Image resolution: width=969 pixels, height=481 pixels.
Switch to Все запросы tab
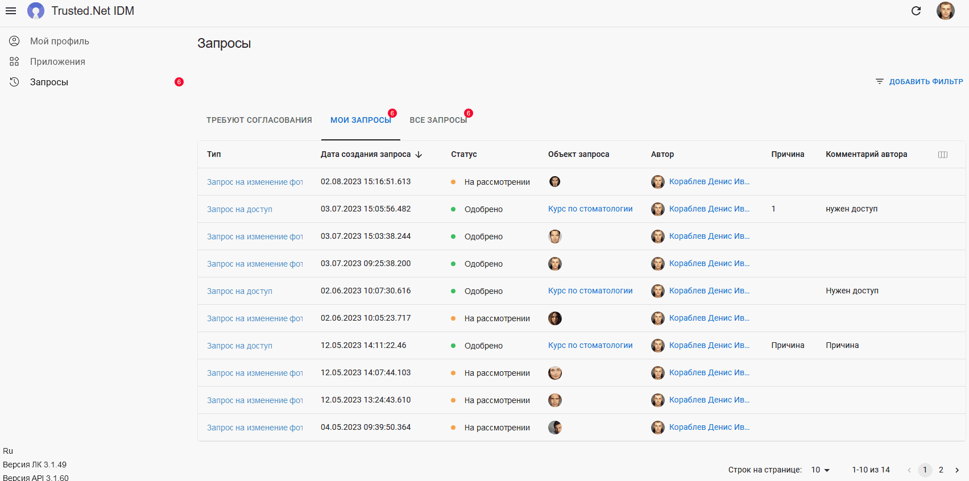pos(438,120)
